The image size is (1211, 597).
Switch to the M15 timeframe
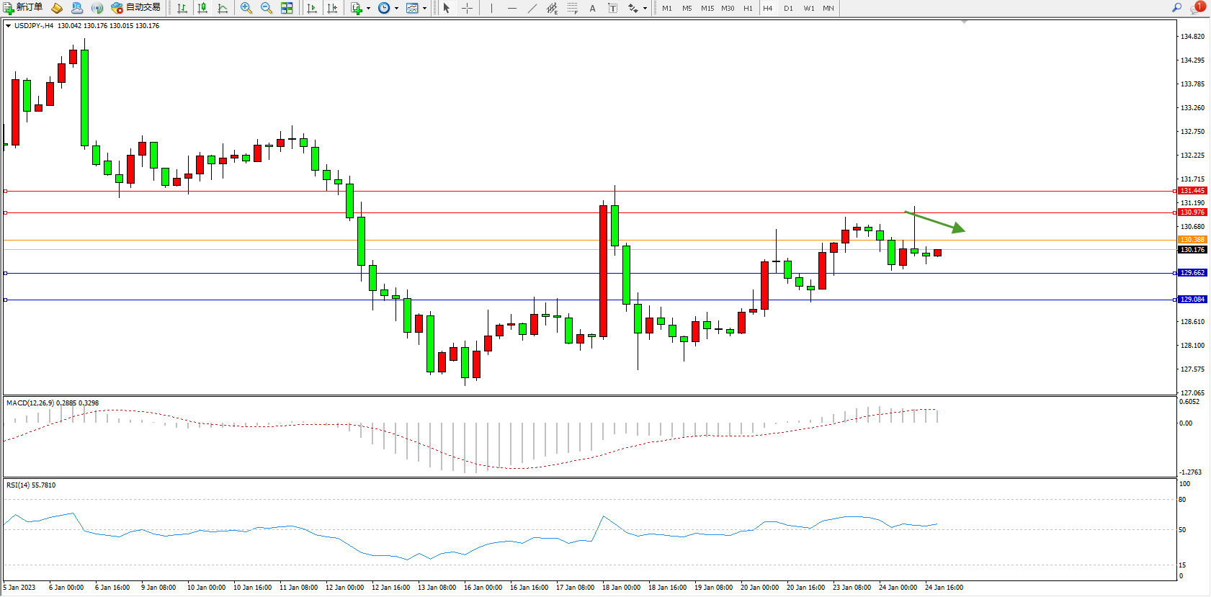point(707,8)
